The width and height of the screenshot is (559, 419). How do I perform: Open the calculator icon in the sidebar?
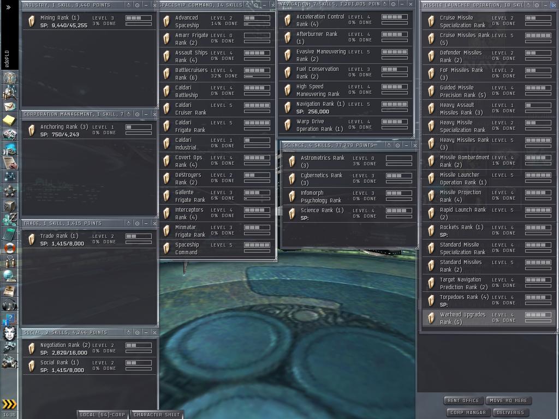tap(10, 234)
